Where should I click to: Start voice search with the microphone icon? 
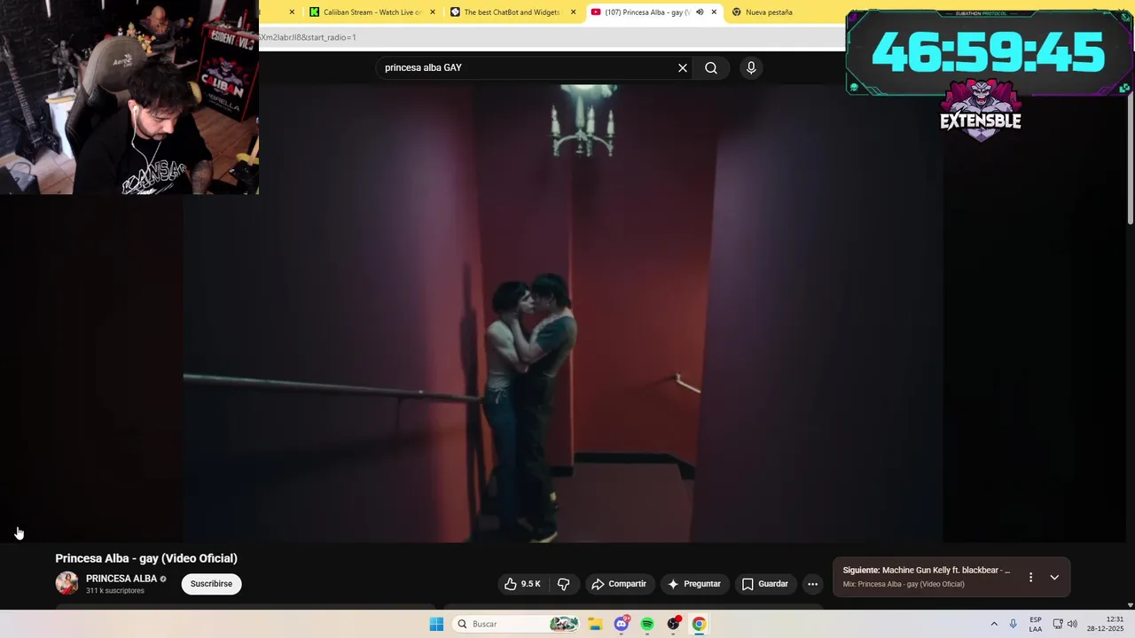[x=751, y=67]
